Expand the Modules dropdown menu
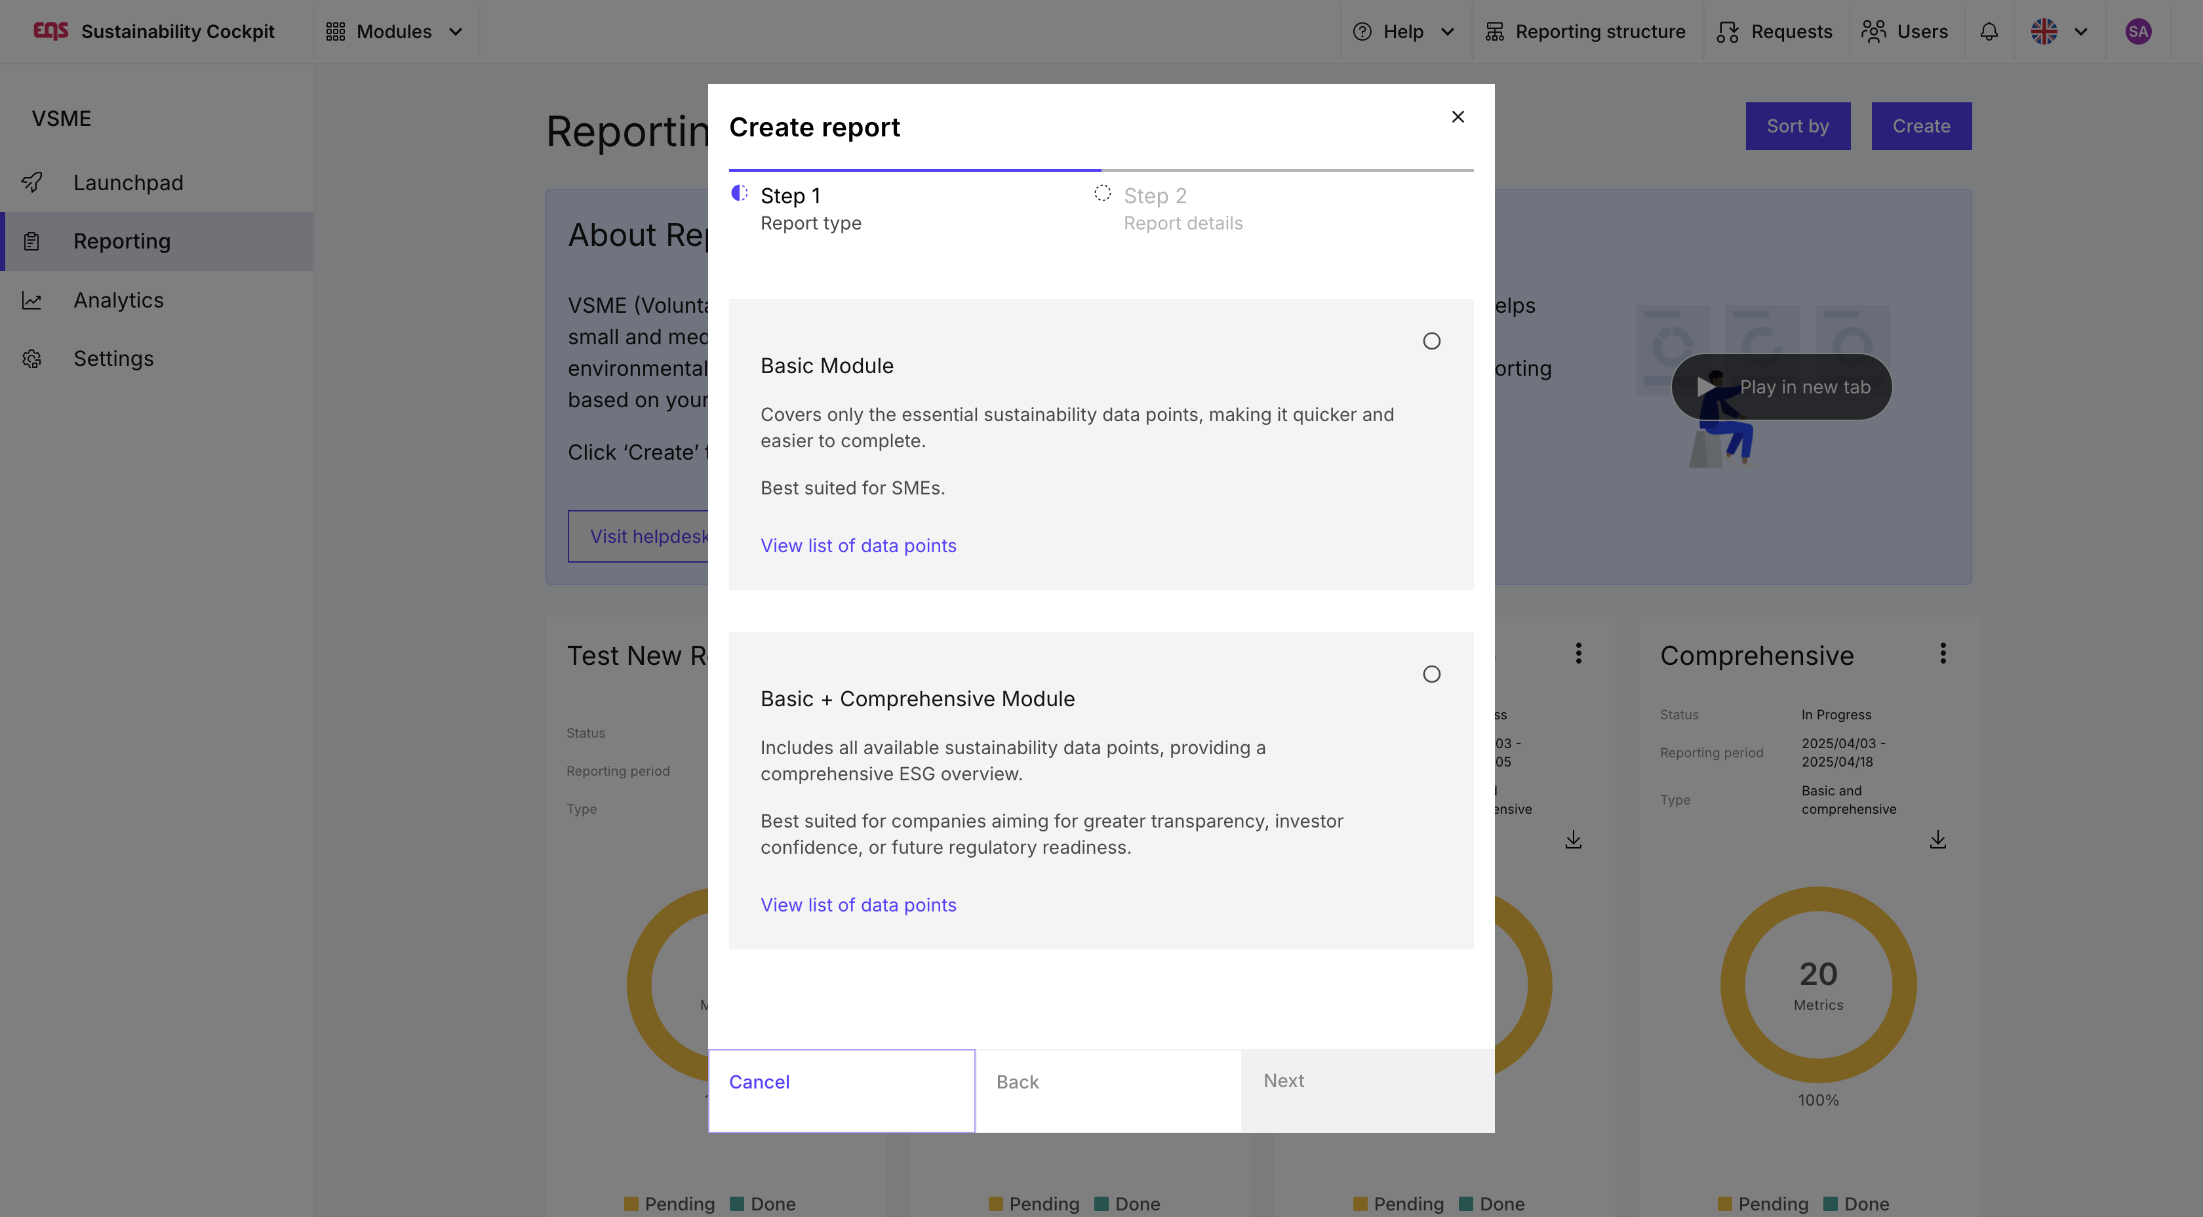The width and height of the screenshot is (2203, 1217). [x=395, y=31]
